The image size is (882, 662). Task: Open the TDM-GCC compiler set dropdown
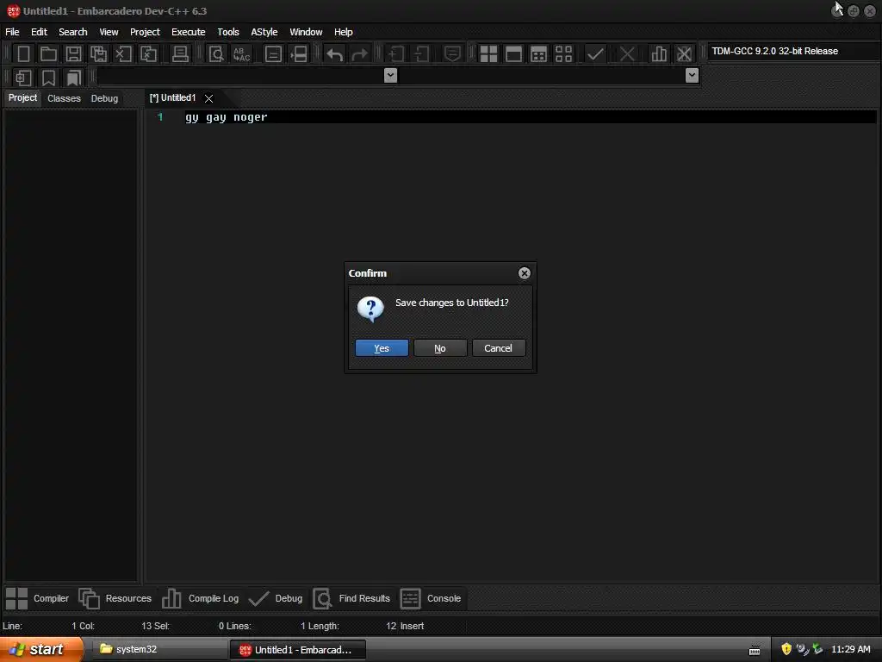pyautogui.click(x=793, y=51)
